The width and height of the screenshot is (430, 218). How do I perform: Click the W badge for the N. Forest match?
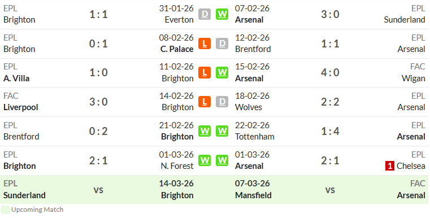click(x=205, y=160)
